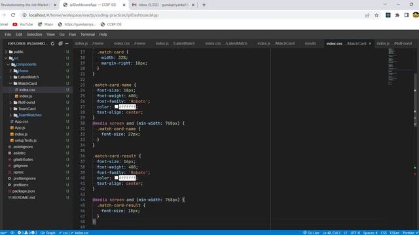
Task: Switch to index.js LatestMatch editor tab
Action: [176, 44]
